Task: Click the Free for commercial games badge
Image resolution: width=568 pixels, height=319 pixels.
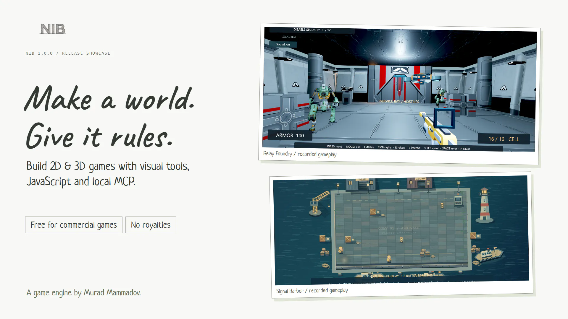Action: point(74,225)
